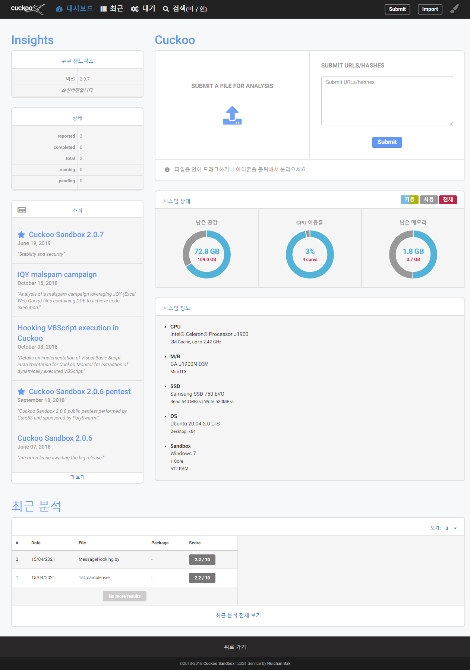The width and height of the screenshot is (470, 670).
Task: Click the paintbrush theme icon
Action: [x=454, y=9]
